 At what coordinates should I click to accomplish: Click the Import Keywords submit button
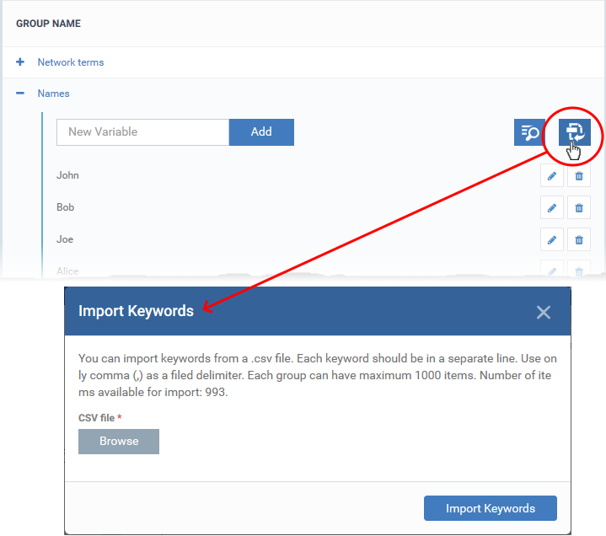tap(491, 508)
